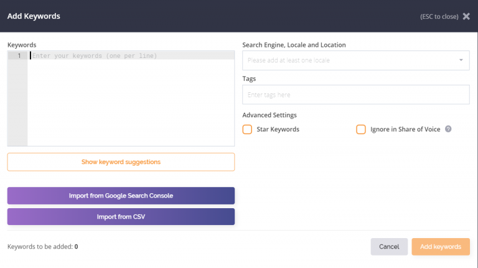478x268 pixels.
Task: Open the Search Engine, Locale and Location field
Action: 349,60
